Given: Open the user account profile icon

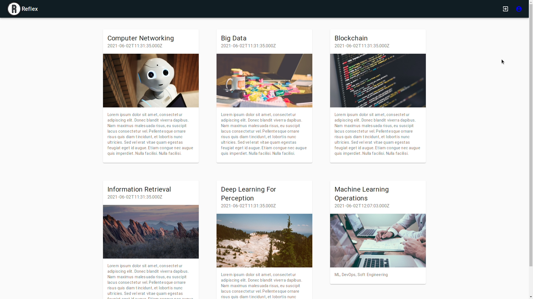Looking at the screenshot, I should 519,9.
